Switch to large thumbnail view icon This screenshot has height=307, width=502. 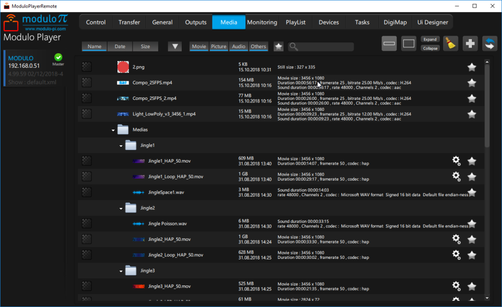pos(408,44)
